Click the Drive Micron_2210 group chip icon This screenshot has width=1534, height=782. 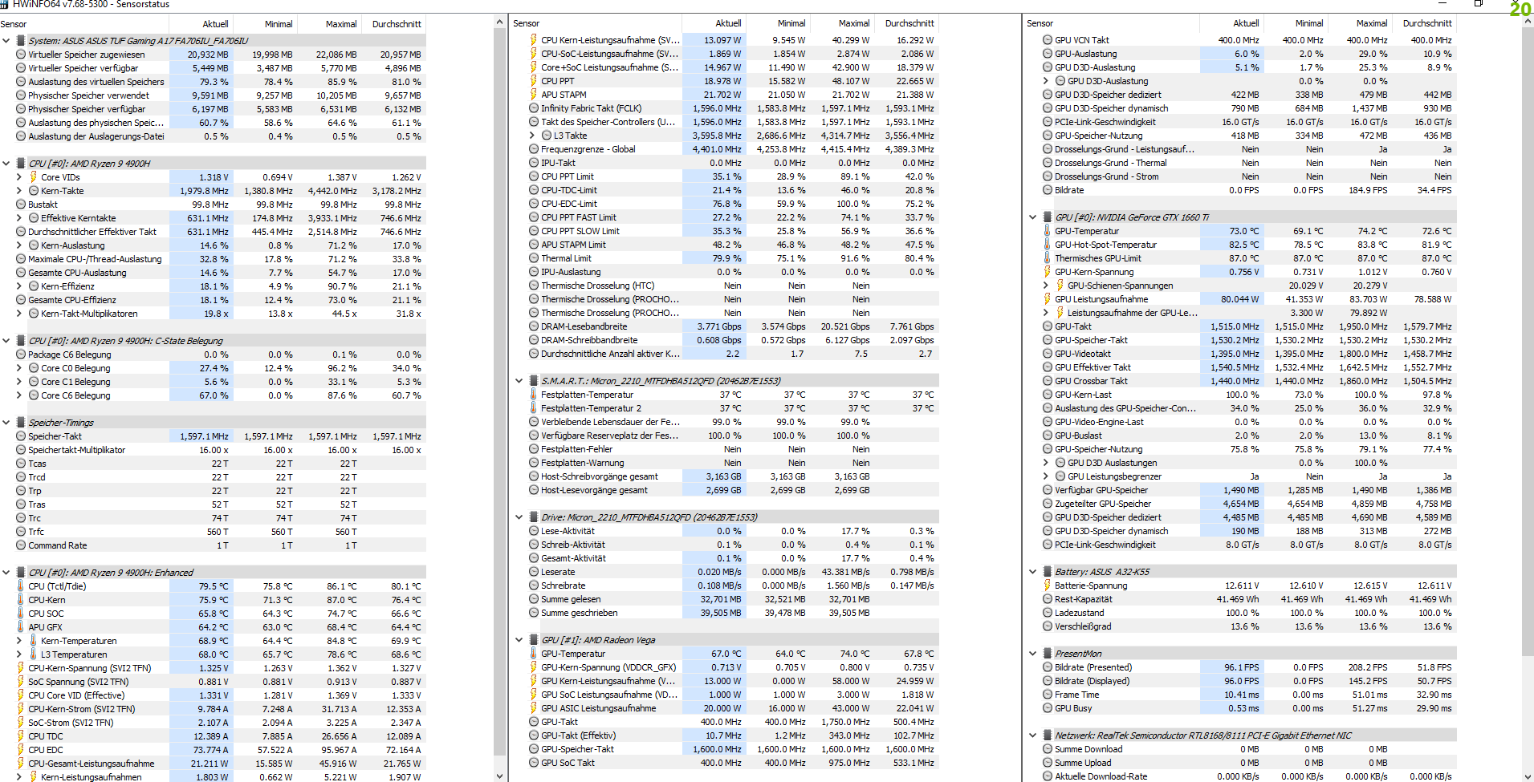534,517
